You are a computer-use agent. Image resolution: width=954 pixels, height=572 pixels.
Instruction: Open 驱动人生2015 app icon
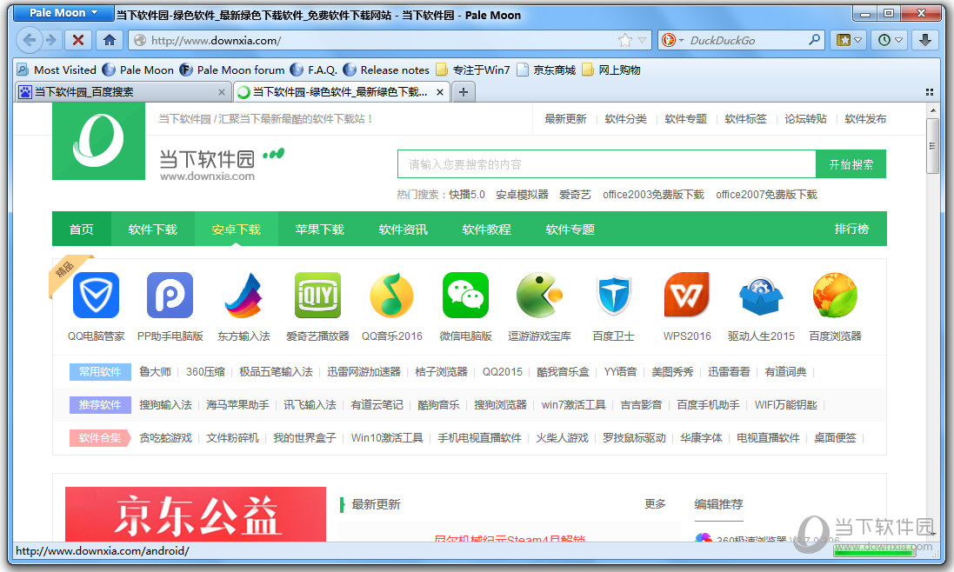tap(761, 296)
